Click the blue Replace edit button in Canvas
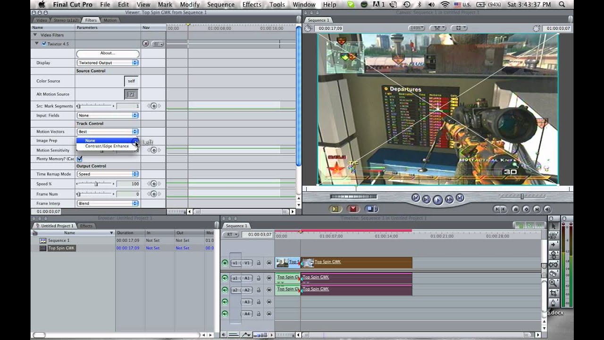The width and height of the screenshot is (604, 340). (x=371, y=209)
